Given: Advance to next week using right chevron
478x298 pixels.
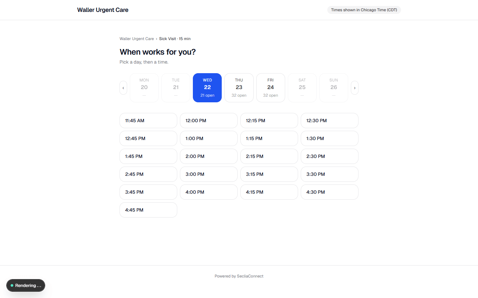Looking at the screenshot, I should tap(355, 87).
